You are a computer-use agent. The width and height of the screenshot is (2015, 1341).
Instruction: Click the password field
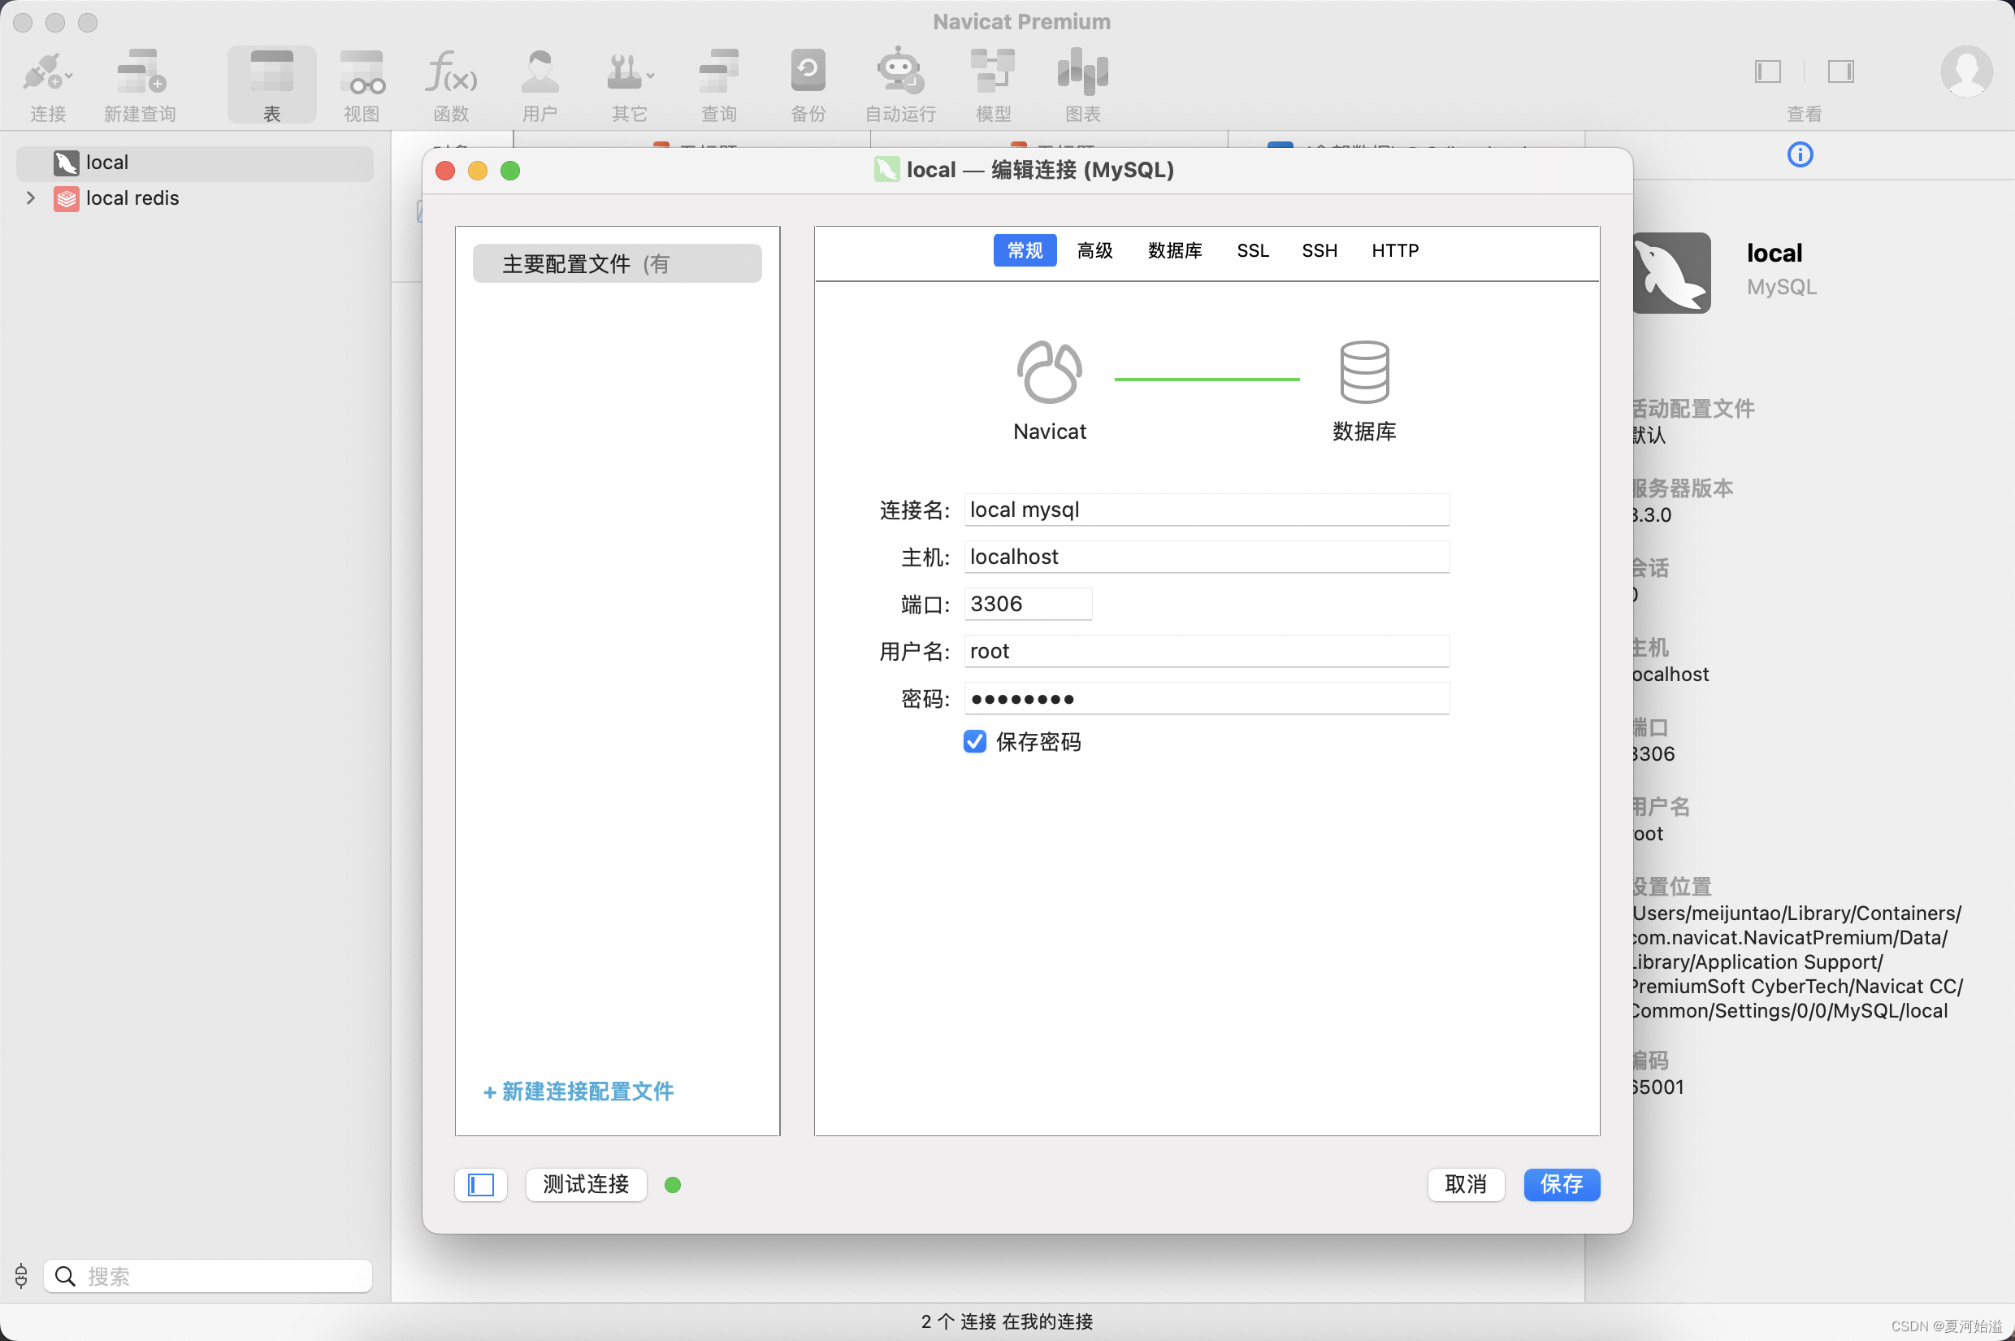[1207, 699]
